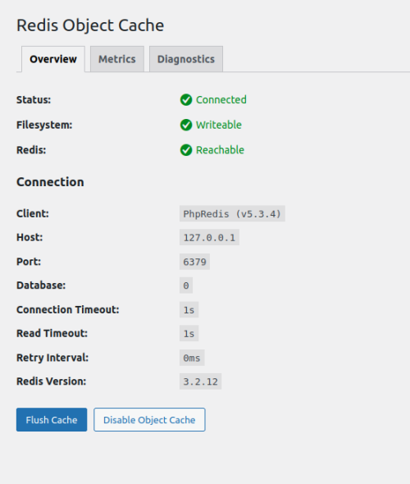Screen dimensions: 410x484
Task: Click the Port: label
Action: [29, 262]
